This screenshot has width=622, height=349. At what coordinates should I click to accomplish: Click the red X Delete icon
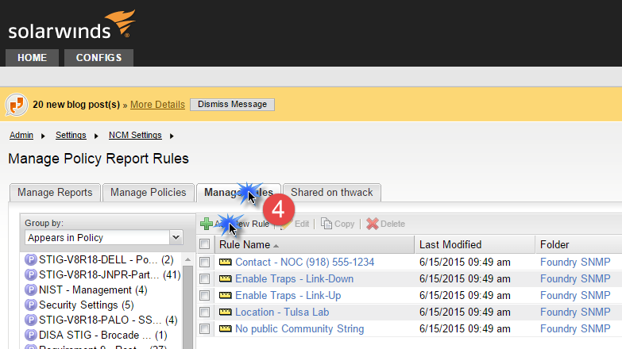click(x=372, y=224)
